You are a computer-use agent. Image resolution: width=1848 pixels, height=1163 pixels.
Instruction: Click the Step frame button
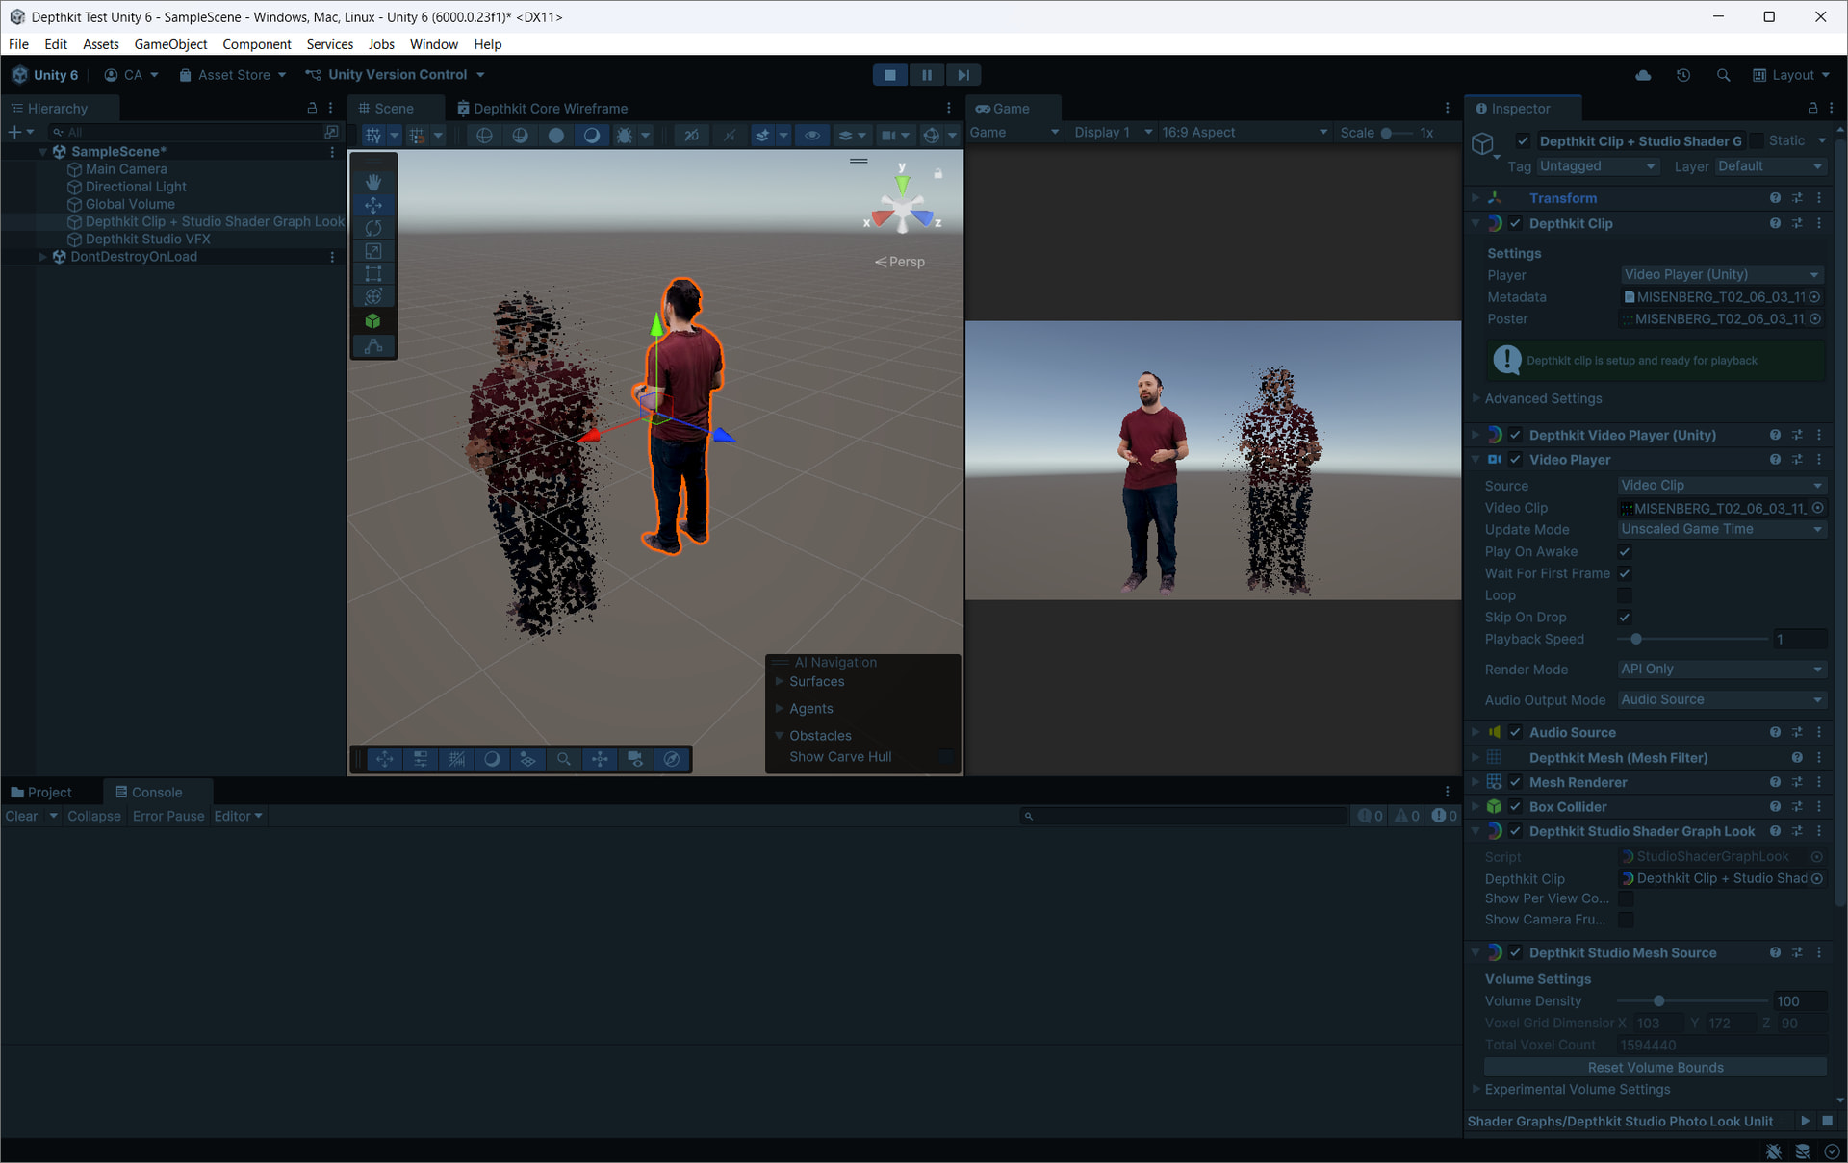pyautogui.click(x=962, y=75)
